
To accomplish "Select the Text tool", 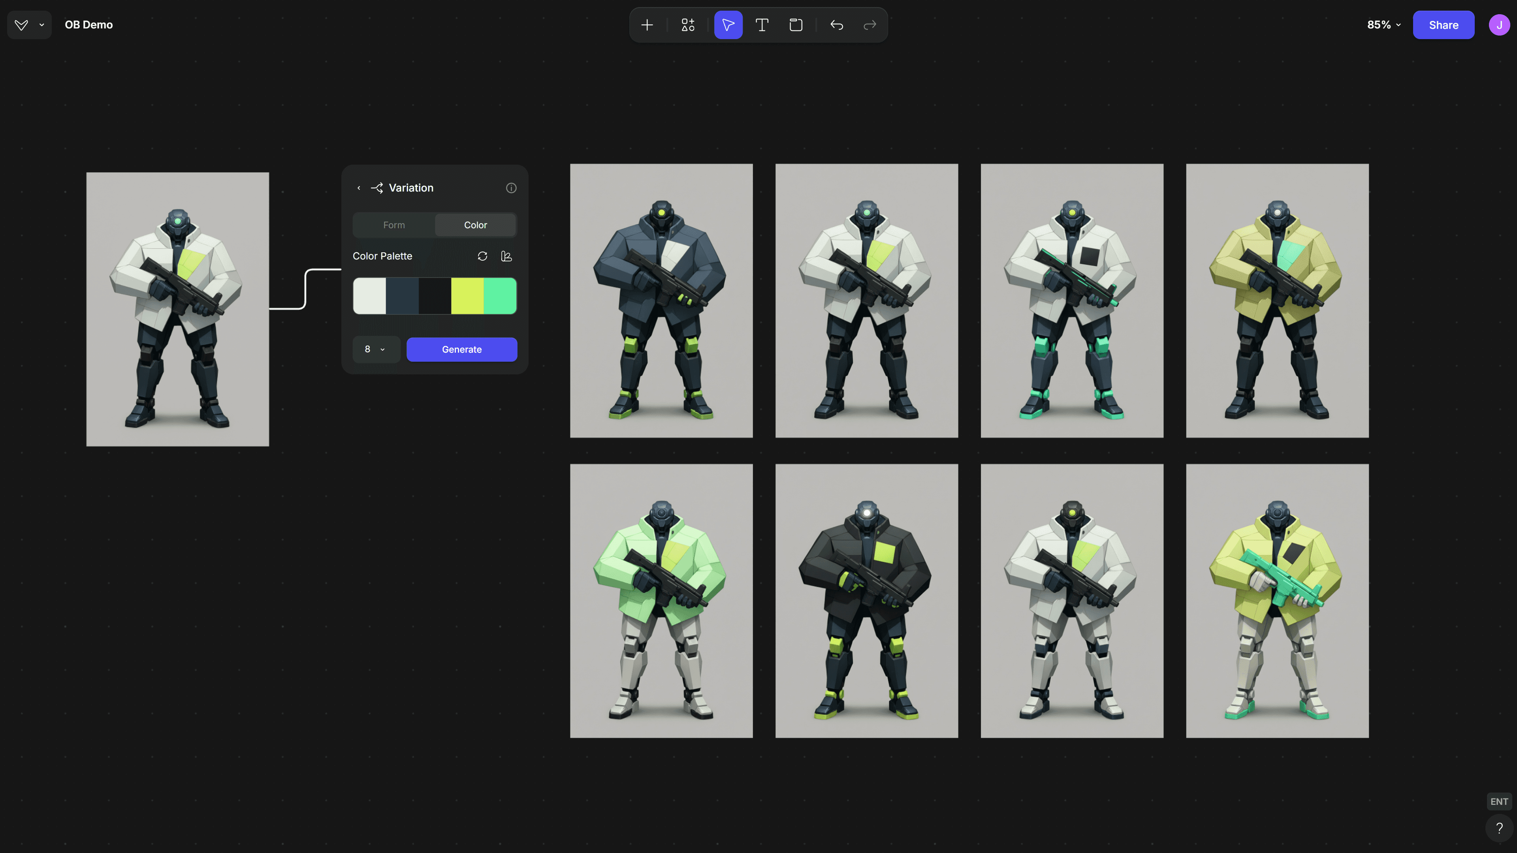I will point(762,25).
